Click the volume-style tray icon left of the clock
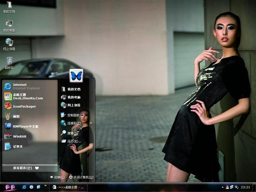The image size is (256, 192). coord(236,187)
